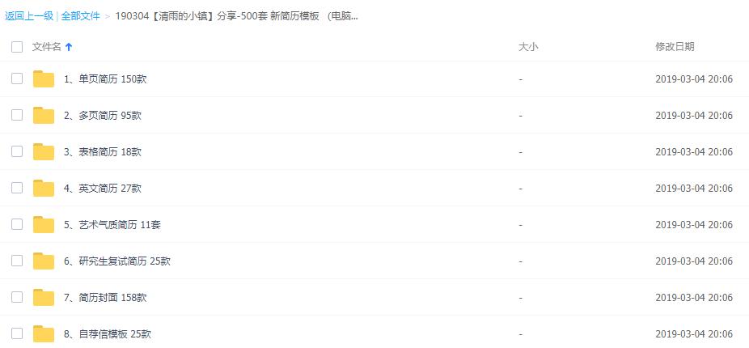Open the folder icon for 表格简历 18款

(44, 151)
